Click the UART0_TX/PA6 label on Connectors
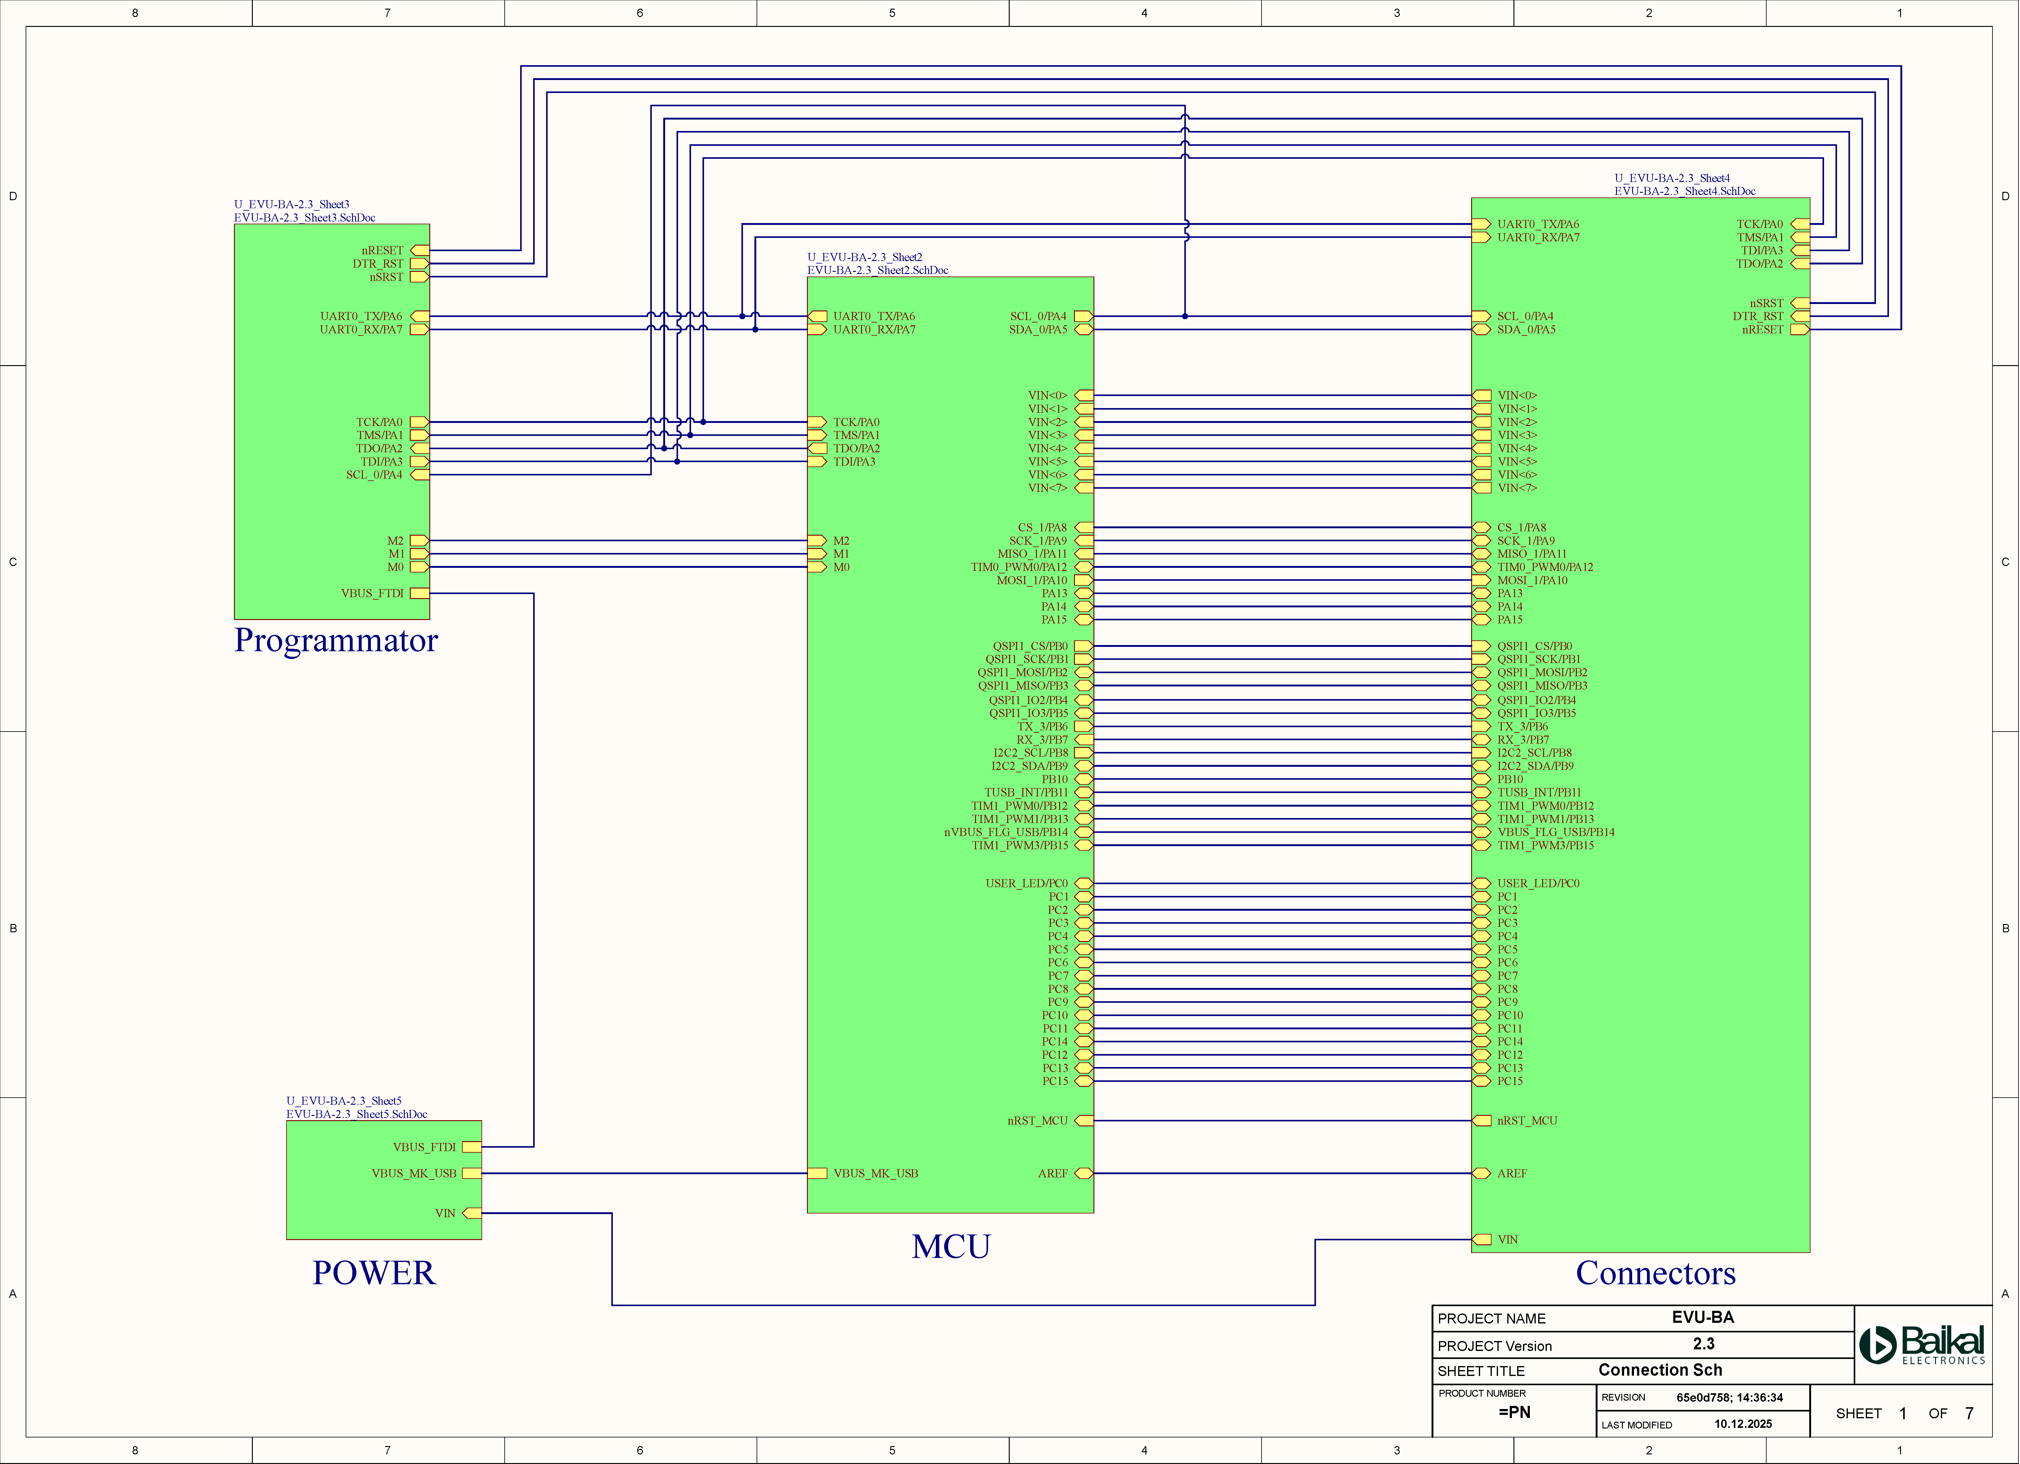 (x=1538, y=224)
